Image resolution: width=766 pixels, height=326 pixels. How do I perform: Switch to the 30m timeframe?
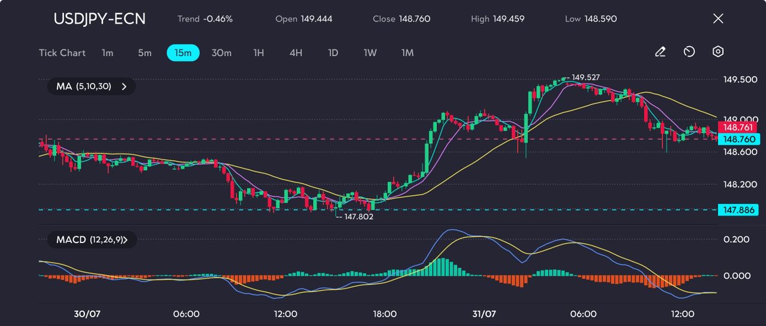click(x=221, y=53)
